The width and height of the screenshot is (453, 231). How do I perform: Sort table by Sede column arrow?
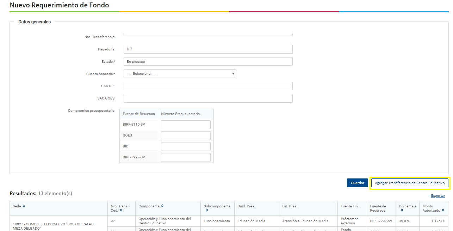pyautogui.click(x=24, y=206)
